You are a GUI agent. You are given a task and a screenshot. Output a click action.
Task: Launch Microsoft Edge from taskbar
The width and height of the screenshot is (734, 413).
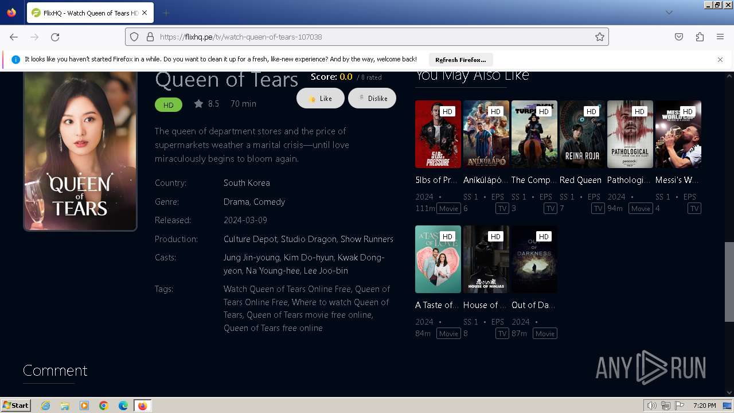pyautogui.click(x=123, y=406)
